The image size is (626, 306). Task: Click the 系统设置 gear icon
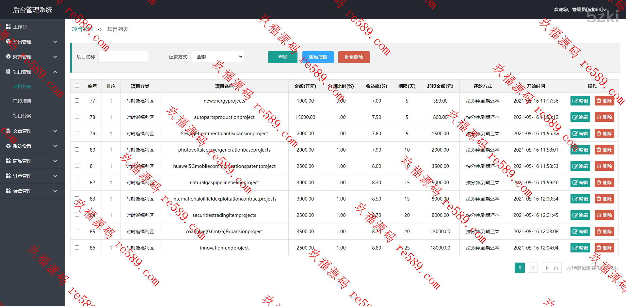(x=8, y=146)
